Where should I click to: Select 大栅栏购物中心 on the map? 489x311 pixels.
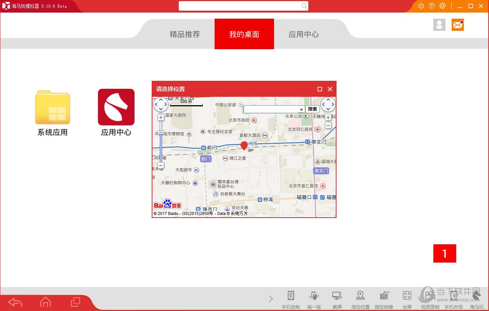[179, 183]
